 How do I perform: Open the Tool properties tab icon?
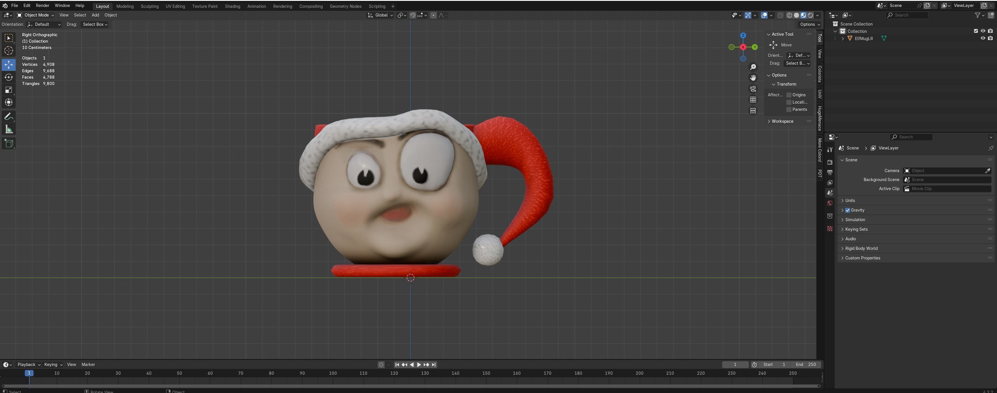[830, 149]
